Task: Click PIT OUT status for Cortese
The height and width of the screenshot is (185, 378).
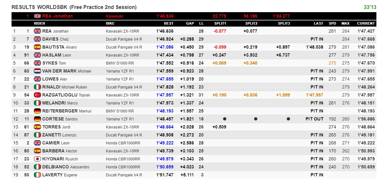Action: click(x=314, y=119)
